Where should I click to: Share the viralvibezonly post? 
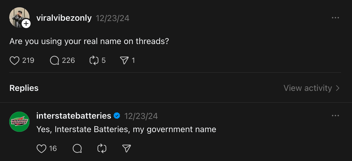point(124,61)
